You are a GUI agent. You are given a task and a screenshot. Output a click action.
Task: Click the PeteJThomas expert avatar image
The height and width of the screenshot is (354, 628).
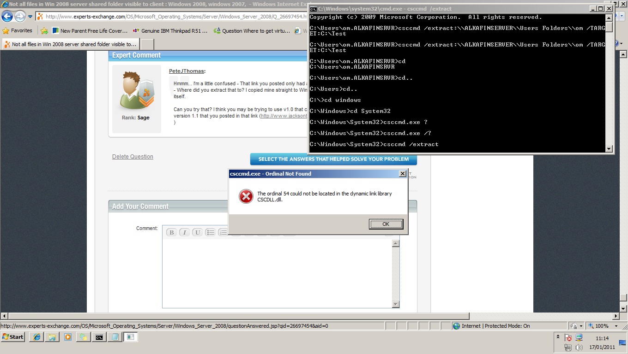pyautogui.click(x=137, y=90)
